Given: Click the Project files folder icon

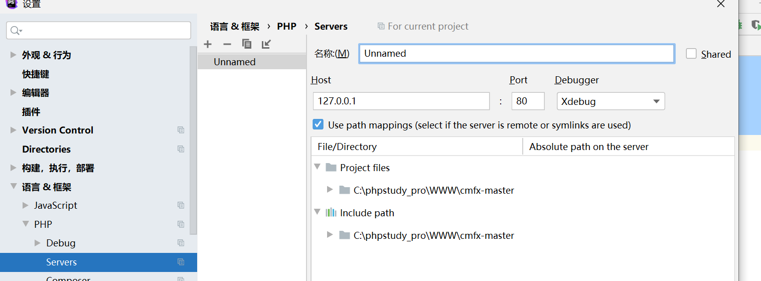Looking at the screenshot, I should (x=331, y=168).
